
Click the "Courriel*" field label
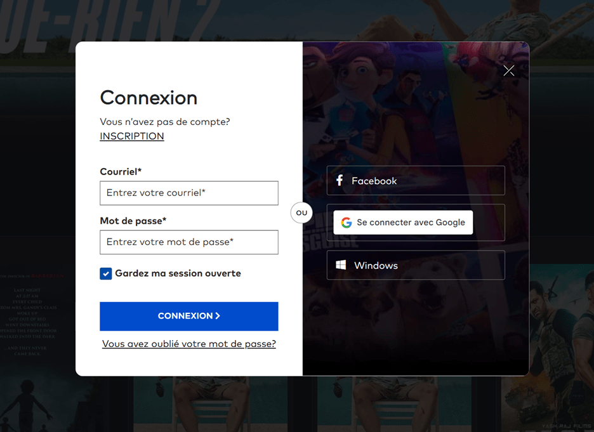point(121,172)
